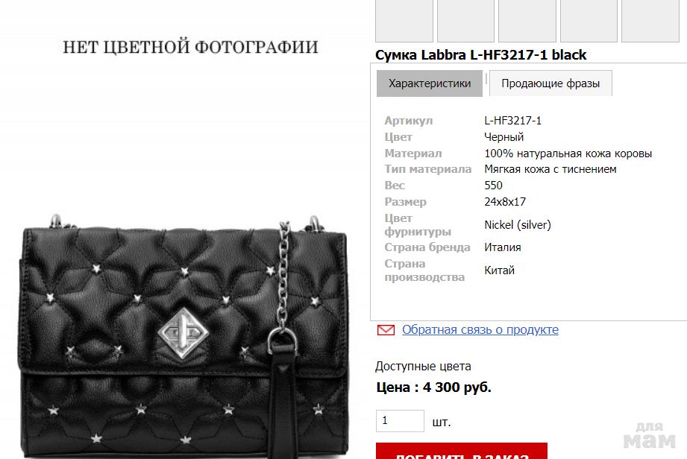The width and height of the screenshot is (687, 459).
Task: Click the red envelope feedback icon
Action: [x=386, y=330]
